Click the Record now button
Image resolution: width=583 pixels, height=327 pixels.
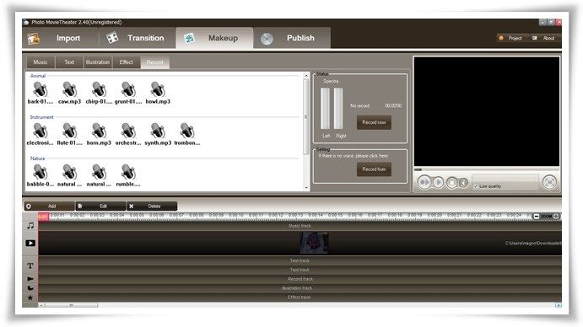374,122
